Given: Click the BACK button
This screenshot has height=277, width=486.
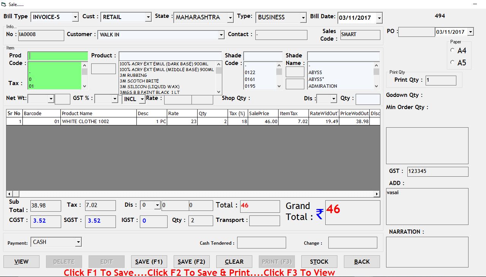Looking at the screenshot, I should click(362, 262).
